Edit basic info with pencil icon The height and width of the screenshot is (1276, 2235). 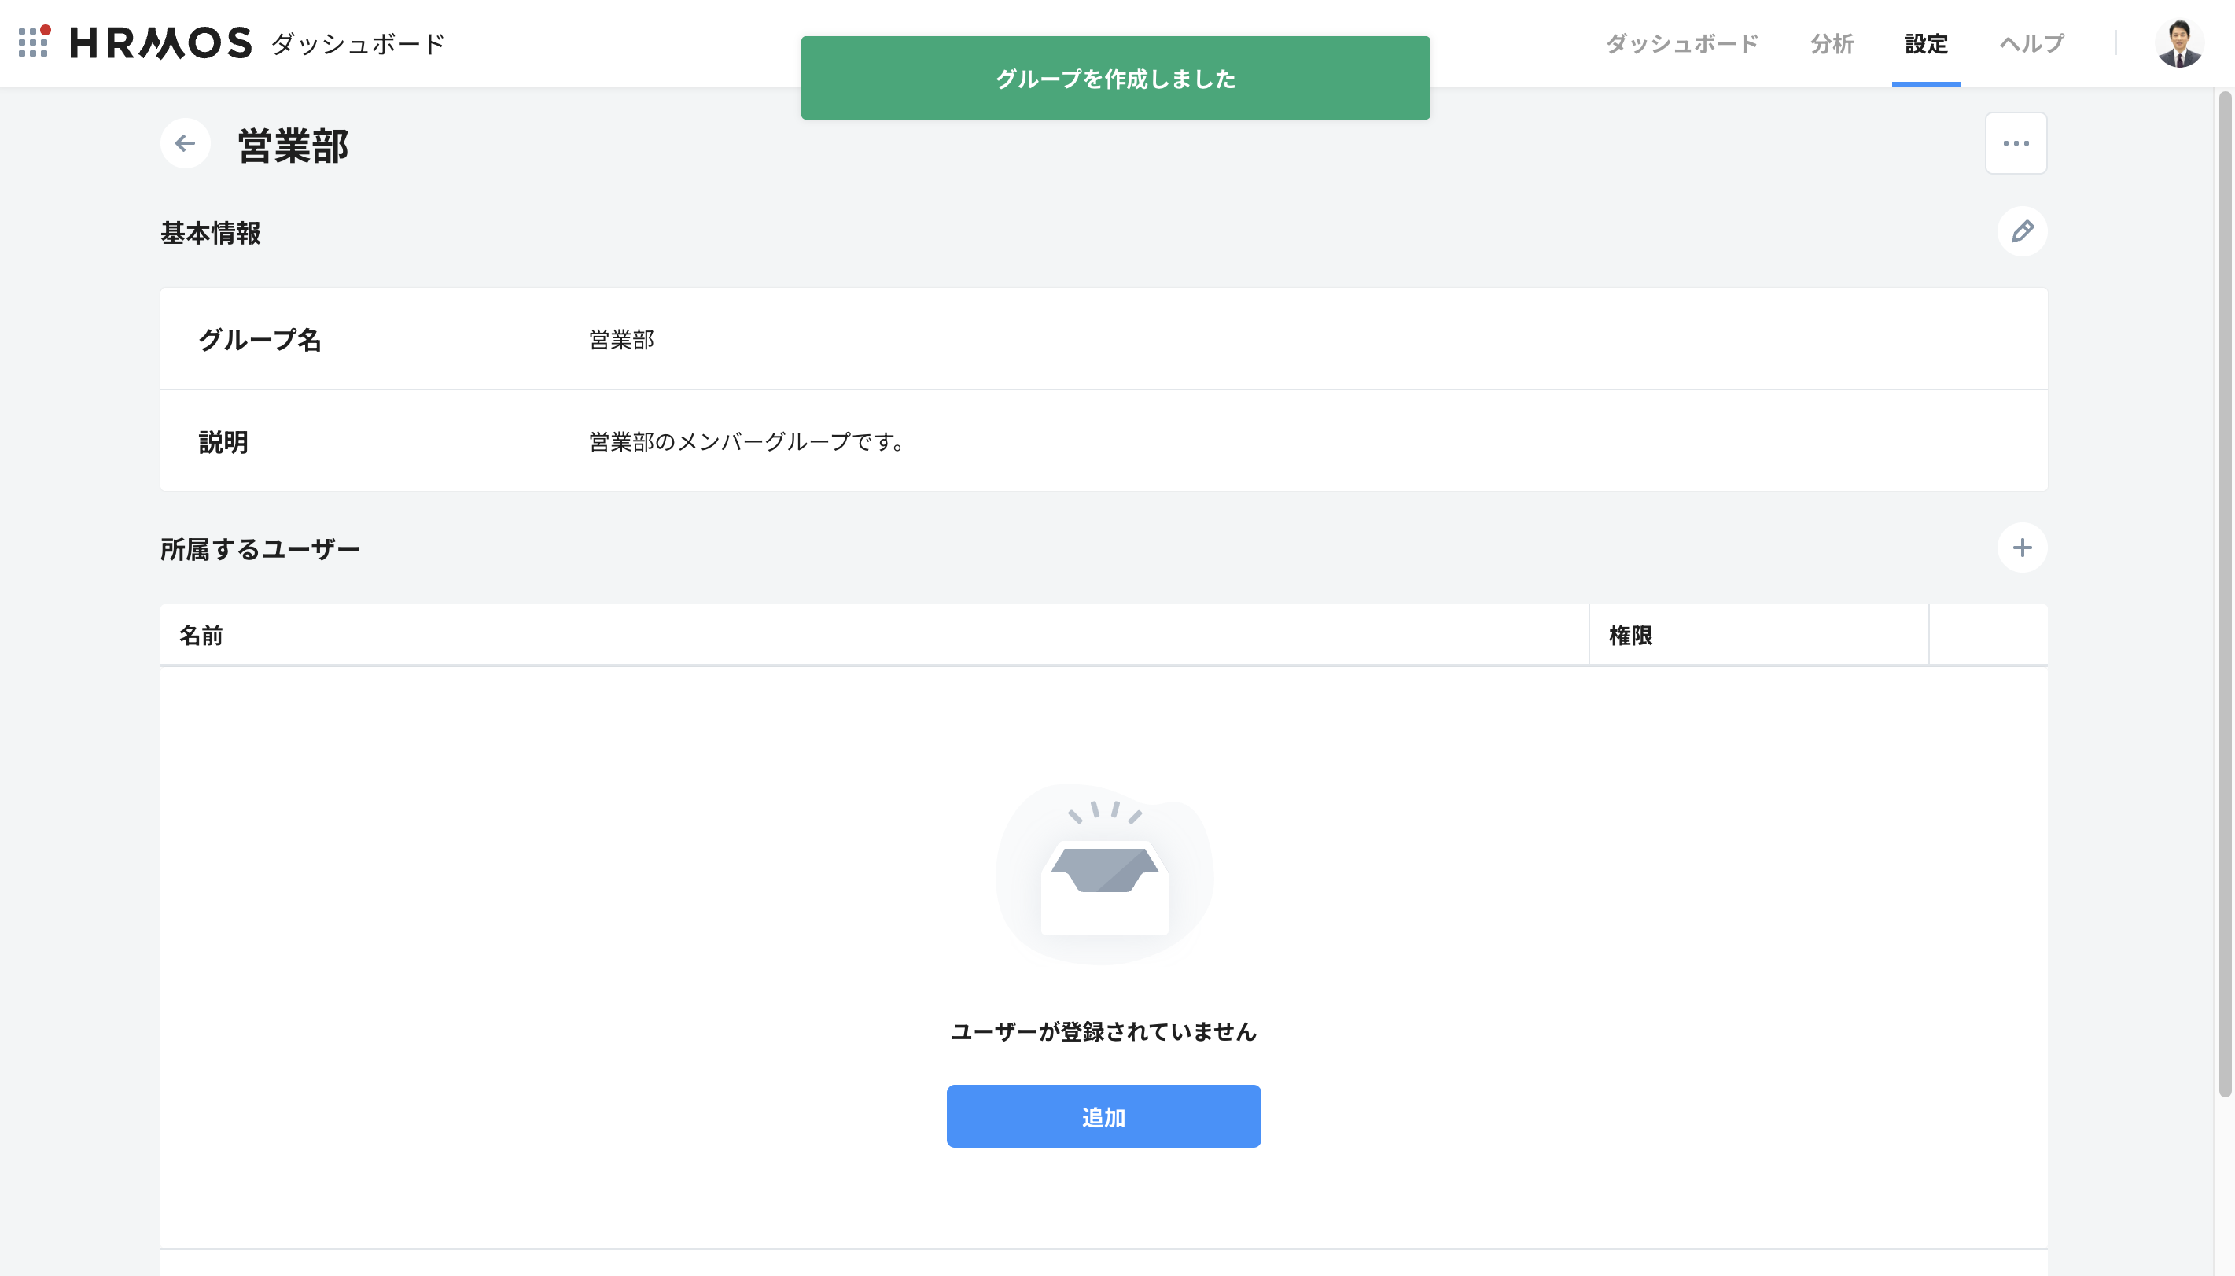pyautogui.click(x=2021, y=231)
